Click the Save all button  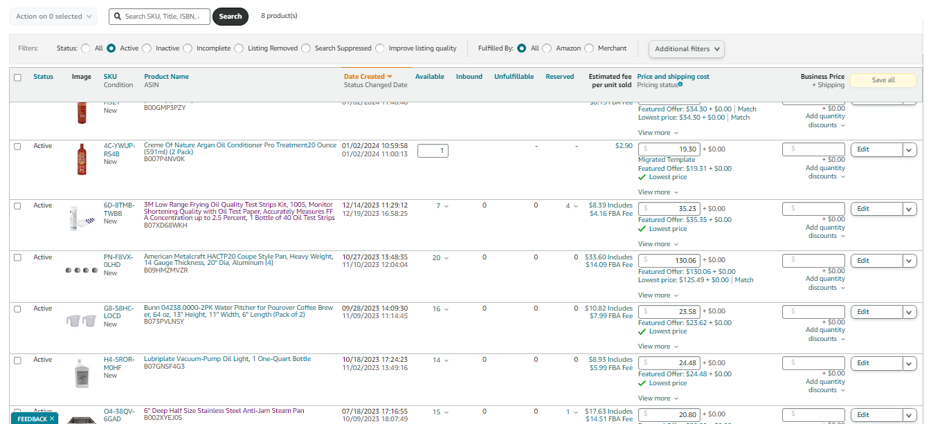pyautogui.click(x=883, y=80)
